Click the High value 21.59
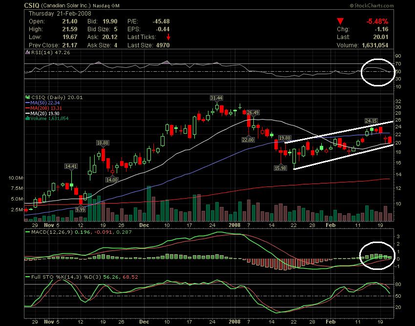 pos(70,29)
